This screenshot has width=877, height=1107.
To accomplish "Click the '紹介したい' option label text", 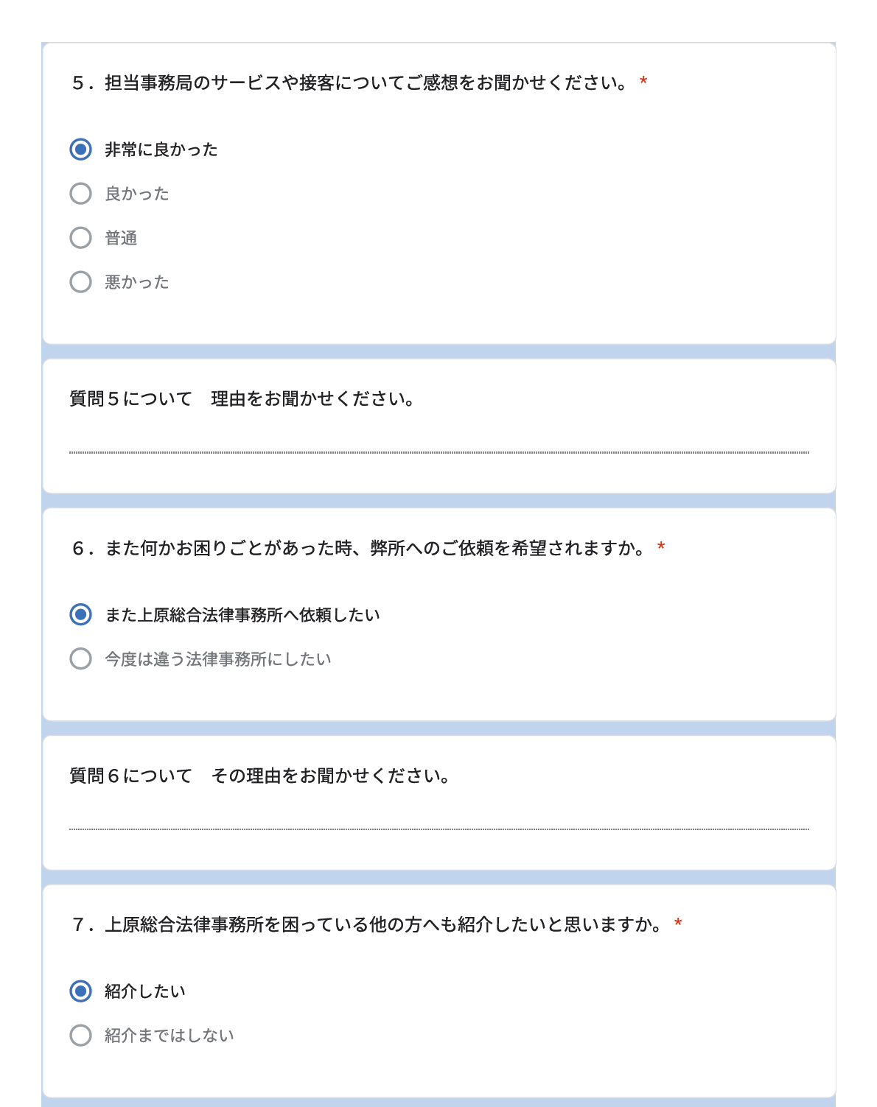I will point(145,991).
